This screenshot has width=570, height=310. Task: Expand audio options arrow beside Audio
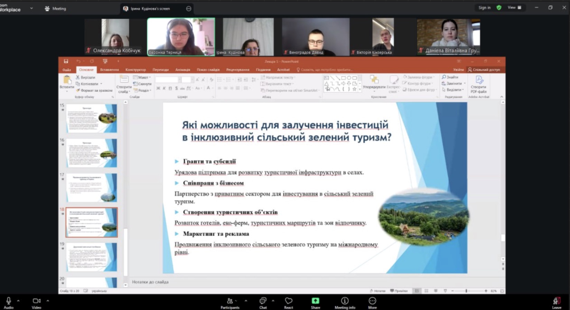click(18, 301)
